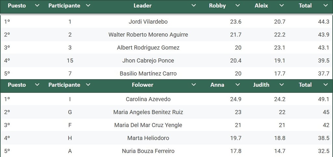Expand the Folower column filter arrow
The height and width of the screenshot is (157, 333).
[x=193, y=85]
